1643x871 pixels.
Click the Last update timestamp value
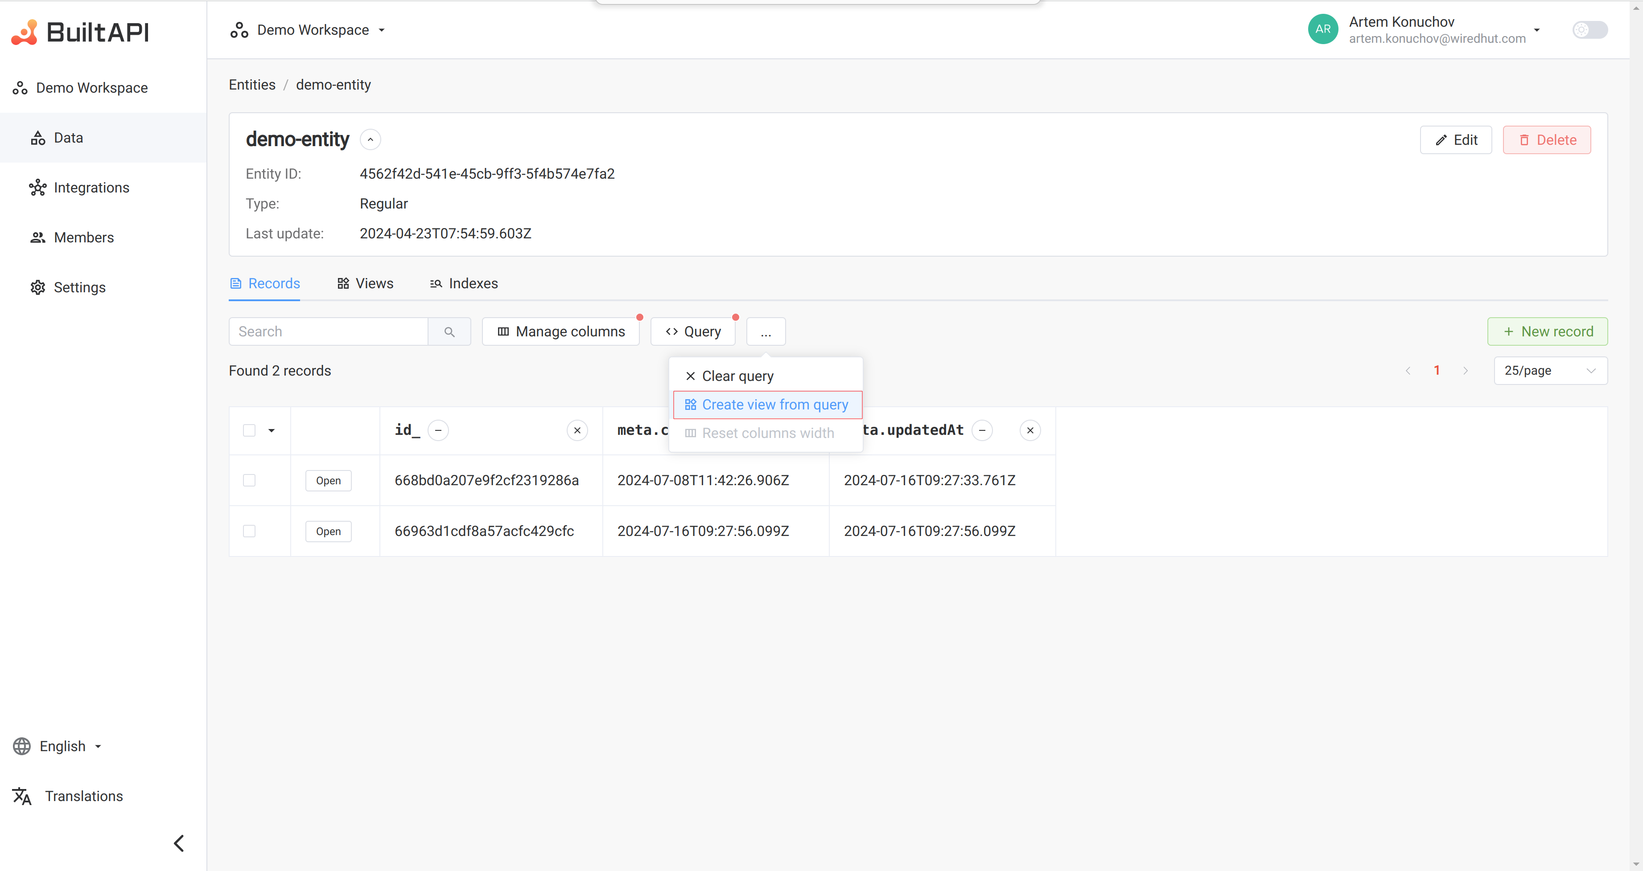pyautogui.click(x=446, y=234)
